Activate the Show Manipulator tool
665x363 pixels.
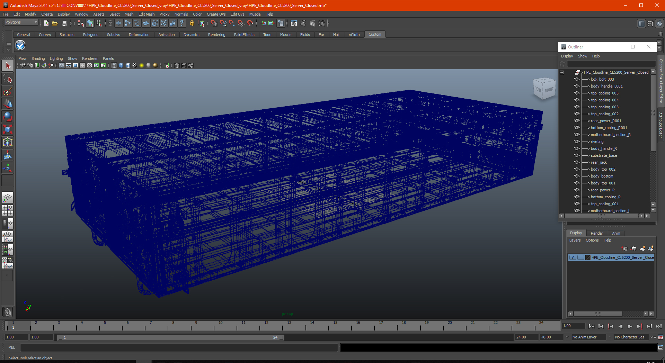8,168
